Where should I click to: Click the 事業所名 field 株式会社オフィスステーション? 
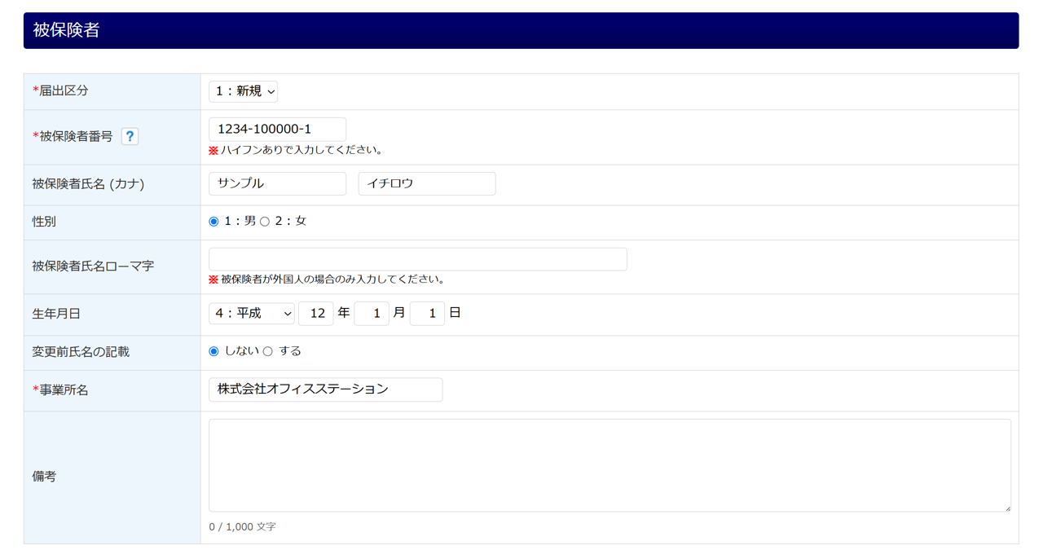pyautogui.click(x=326, y=390)
